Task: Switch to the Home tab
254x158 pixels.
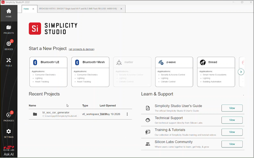Action: click(x=26, y=9)
